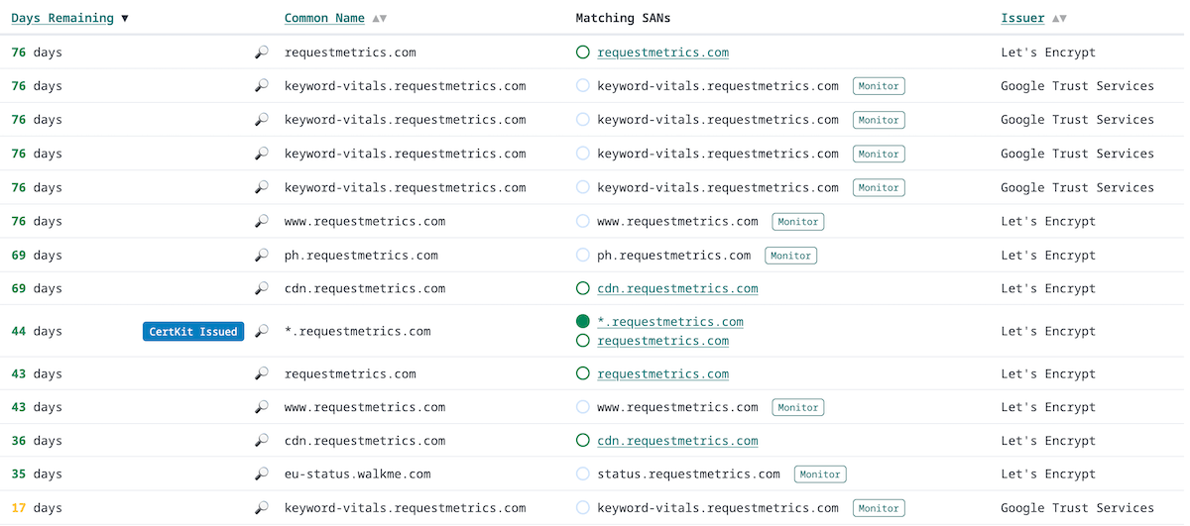Click Monitor button next to ph.requestmetrics.com
Screen dimensions: 1190x526
(790, 256)
